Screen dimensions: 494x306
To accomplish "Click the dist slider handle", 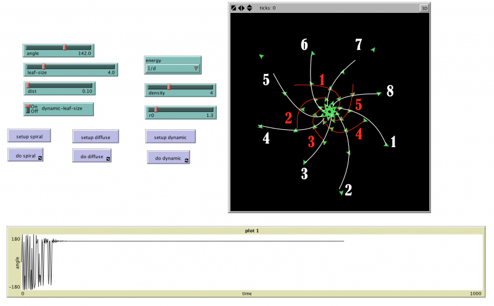I will (x=27, y=85).
